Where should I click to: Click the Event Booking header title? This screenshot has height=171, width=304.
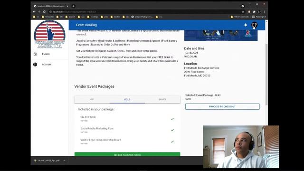(86, 25)
